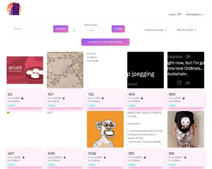Open the orange ape thumbnail for listing 1046
Image resolution: width=212 pixels, height=169 pixels.
105,129
